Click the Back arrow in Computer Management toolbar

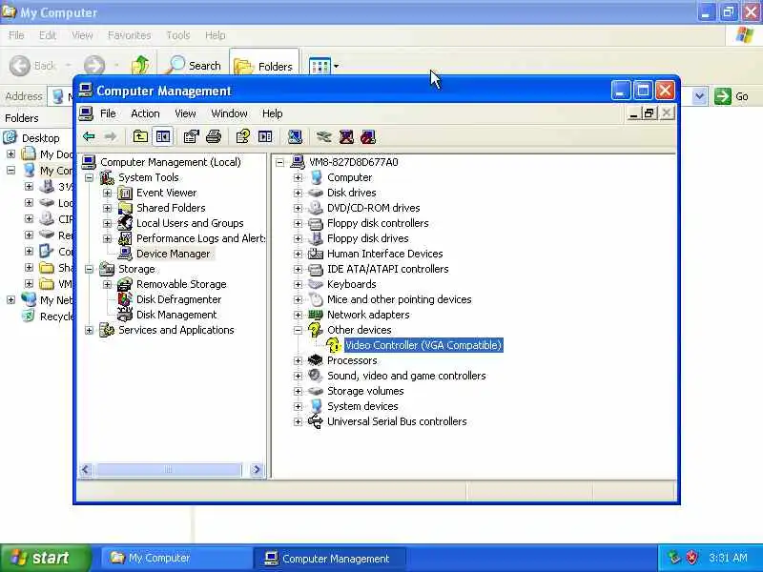[89, 136]
